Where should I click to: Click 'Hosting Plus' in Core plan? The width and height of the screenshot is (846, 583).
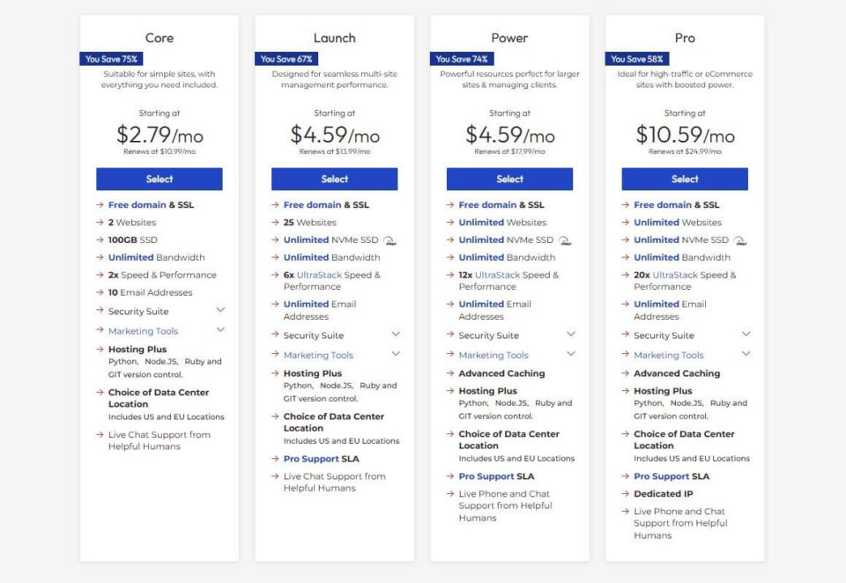point(137,350)
